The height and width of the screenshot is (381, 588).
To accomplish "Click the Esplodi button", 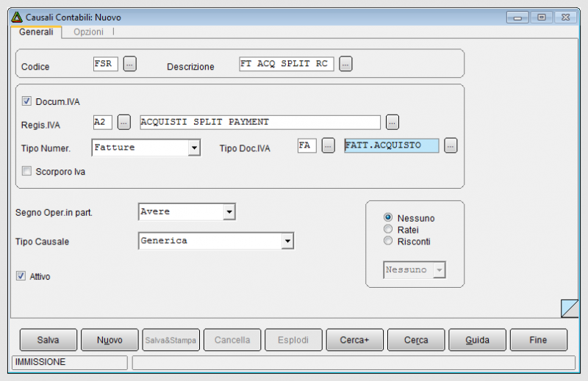I will pyautogui.click(x=293, y=340).
